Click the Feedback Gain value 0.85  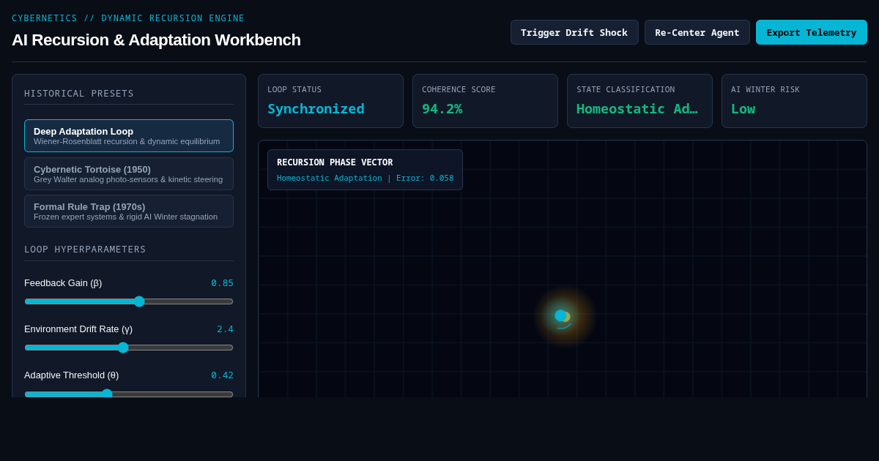[222, 283]
